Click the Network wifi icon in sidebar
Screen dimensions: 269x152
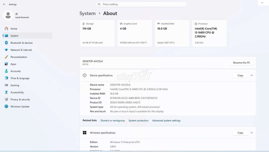click(x=6, y=50)
